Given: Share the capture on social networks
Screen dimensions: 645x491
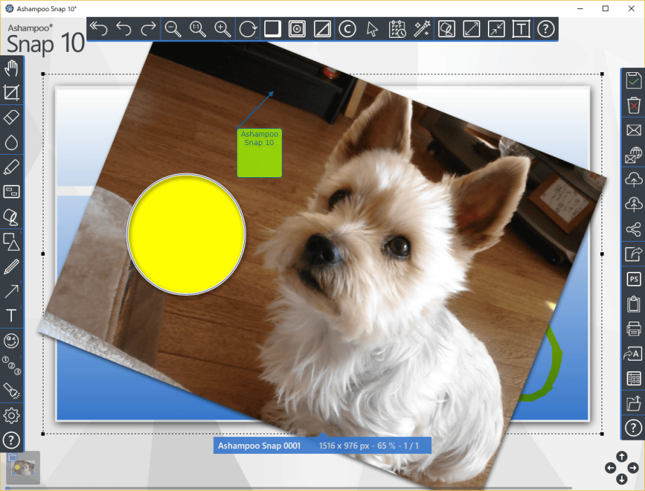Looking at the screenshot, I should coord(634,229).
